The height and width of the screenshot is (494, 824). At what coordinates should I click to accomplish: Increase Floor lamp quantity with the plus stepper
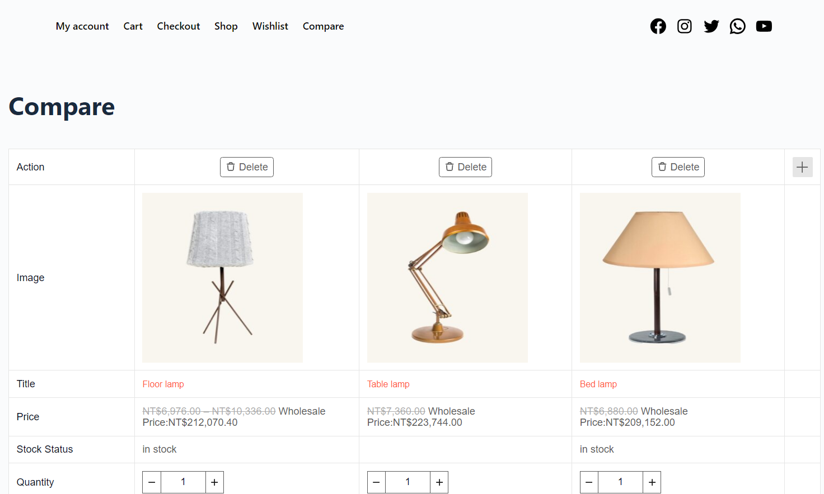click(x=214, y=482)
